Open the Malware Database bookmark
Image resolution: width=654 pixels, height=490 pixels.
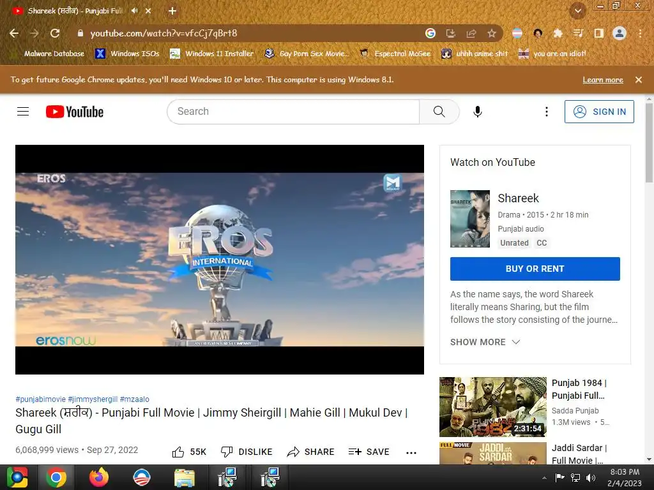click(49, 54)
